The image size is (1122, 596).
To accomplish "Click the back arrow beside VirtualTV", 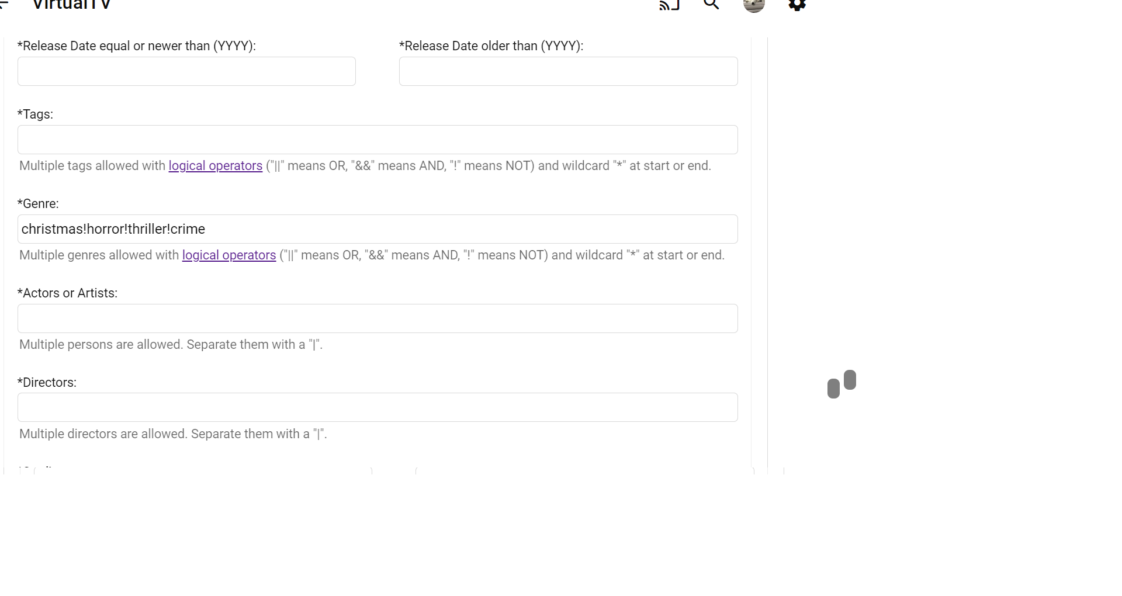I will (x=5, y=5).
